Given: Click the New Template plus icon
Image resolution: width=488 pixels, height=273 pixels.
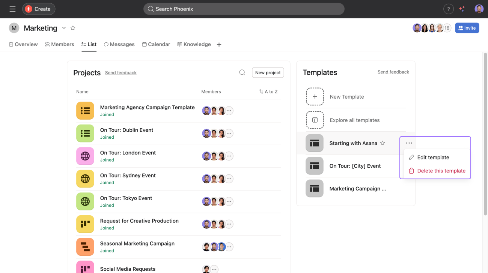Looking at the screenshot, I should coord(315,97).
